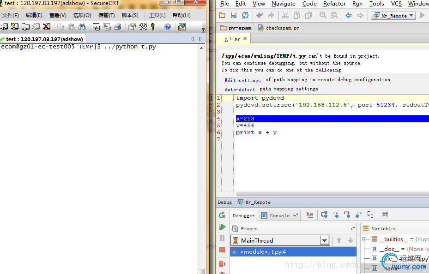This screenshot has width=429, height=274.
Task: Open SecureCRT 文件(F) menu
Action: tap(11, 15)
